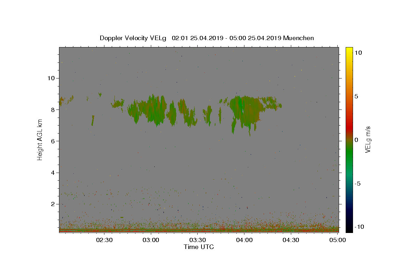The width and height of the screenshot is (419, 279).
Task: Click the colorbar value 0 label
Action: tap(356, 140)
